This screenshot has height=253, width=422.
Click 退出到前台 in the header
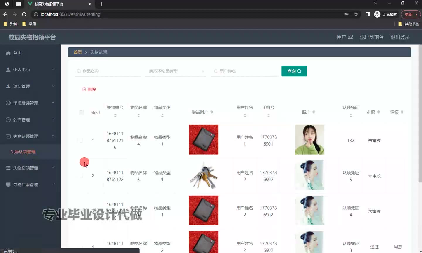[372, 37]
